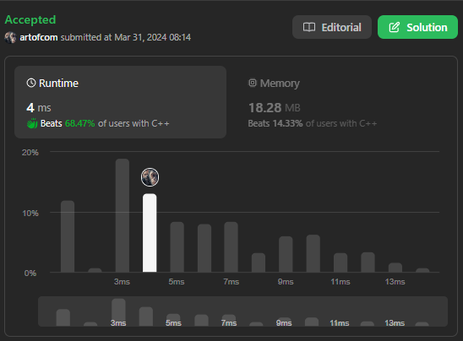The width and height of the screenshot is (463, 341).
Task: Open the Solution button
Action: pyautogui.click(x=417, y=27)
